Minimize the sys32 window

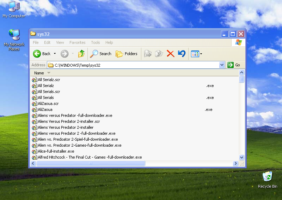(x=225, y=34)
